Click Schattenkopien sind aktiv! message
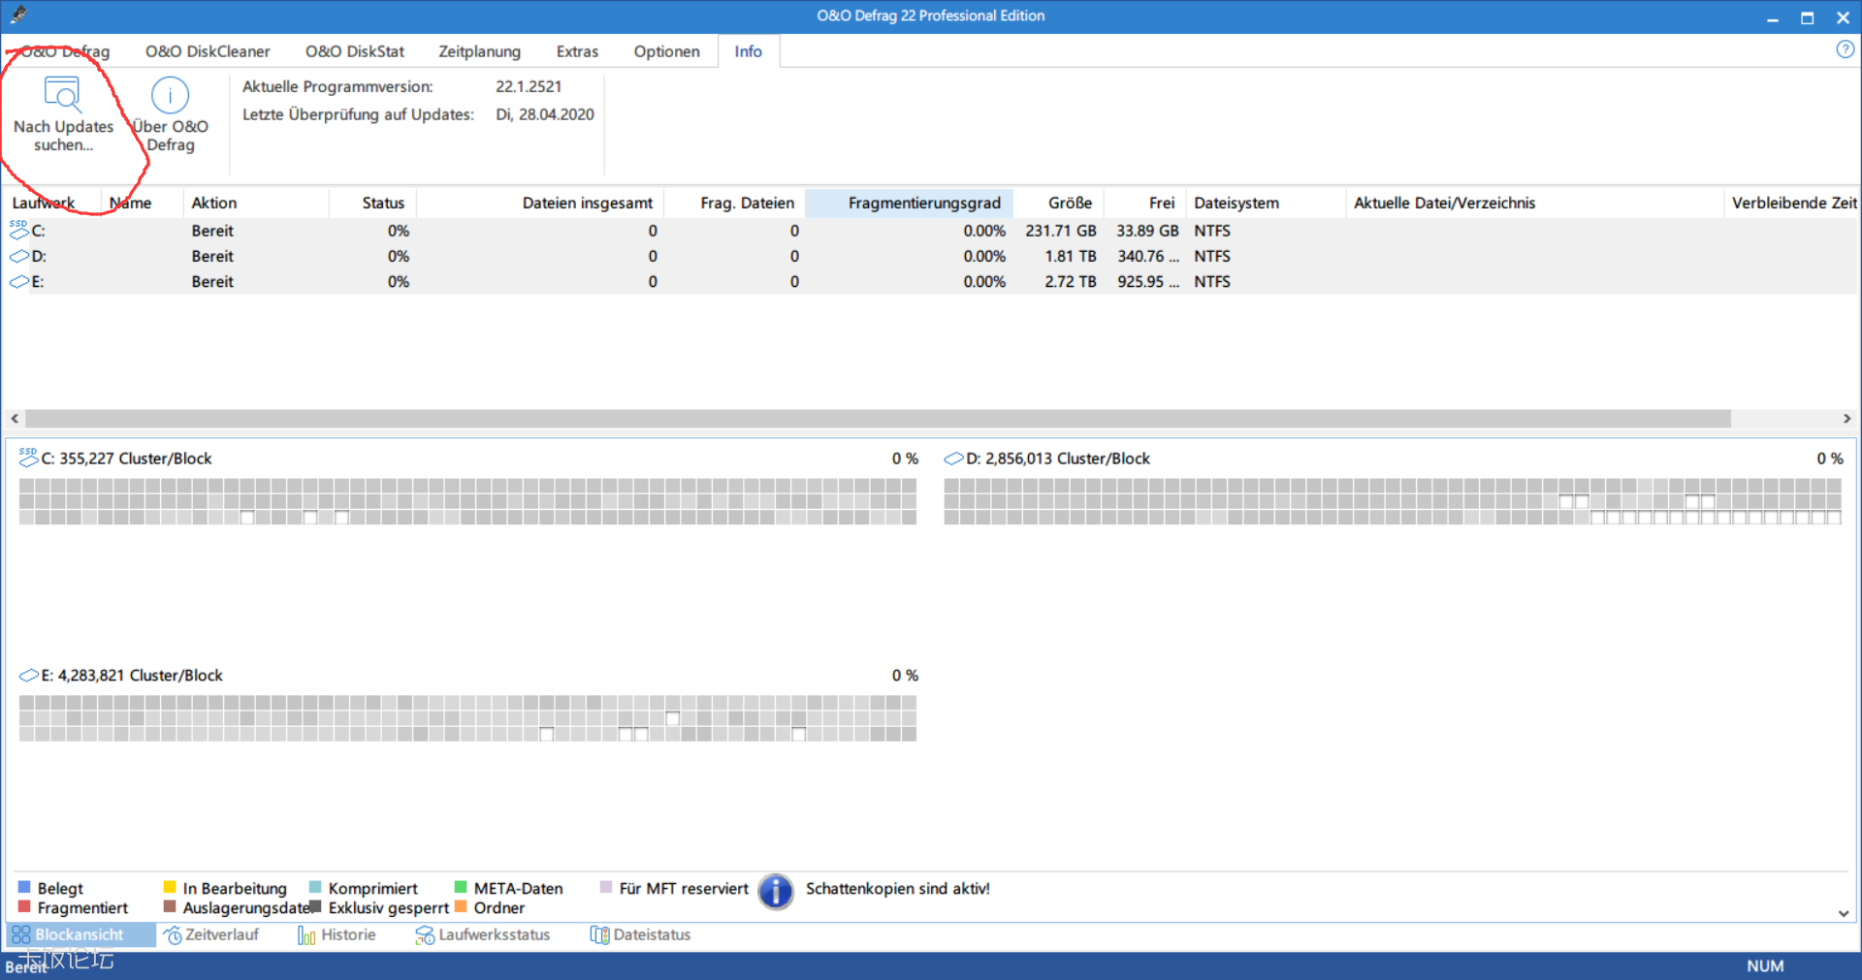This screenshot has height=980, width=1862. (x=897, y=888)
